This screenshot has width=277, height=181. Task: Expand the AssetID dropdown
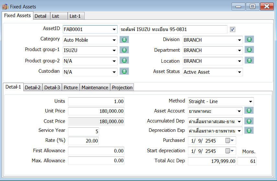click(x=114, y=29)
